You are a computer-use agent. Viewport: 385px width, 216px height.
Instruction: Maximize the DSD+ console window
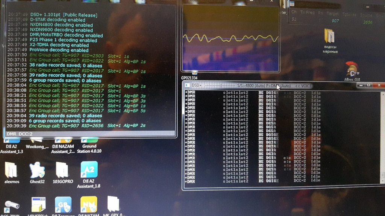pyautogui.click(x=368, y=85)
